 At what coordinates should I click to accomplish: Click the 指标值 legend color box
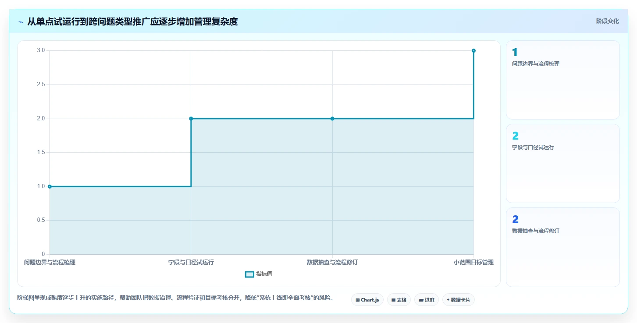point(249,274)
